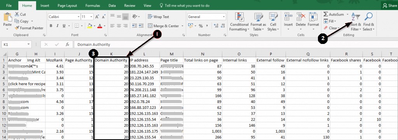Image resolution: width=398 pixels, height=140 pixels.
Task: Open the Fill Color dropdown arrow
Action: pos(94,26)
